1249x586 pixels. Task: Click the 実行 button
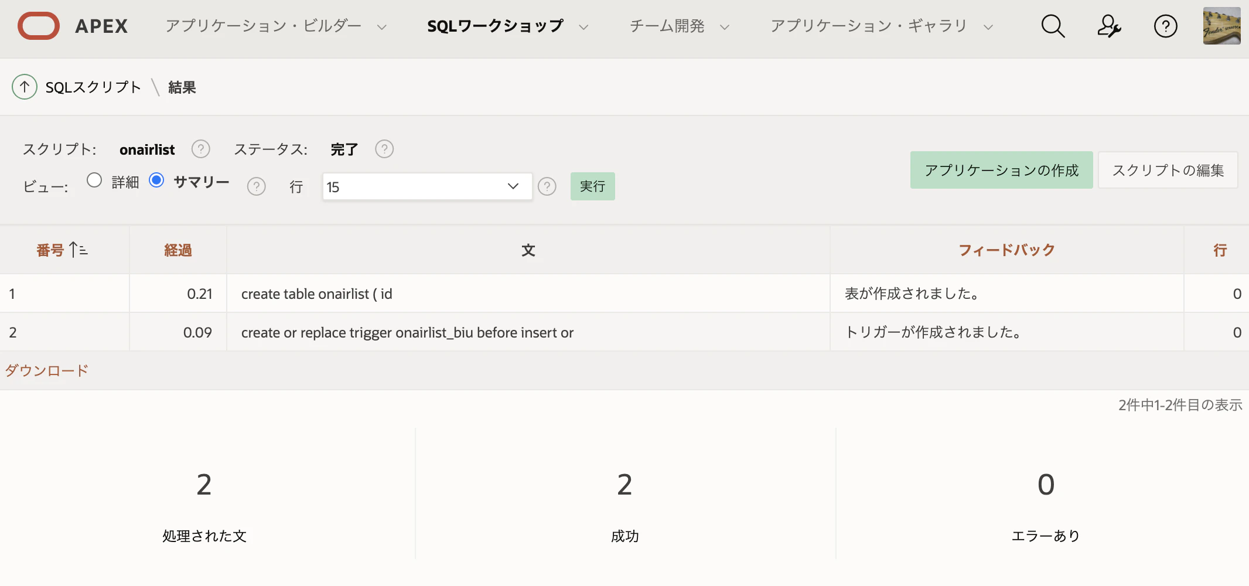tap(592, 186)
